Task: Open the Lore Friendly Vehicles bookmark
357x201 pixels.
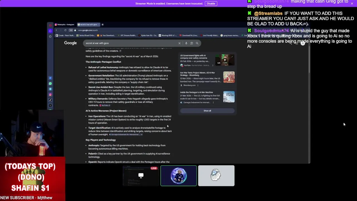Action: click(x=209, y=35)
